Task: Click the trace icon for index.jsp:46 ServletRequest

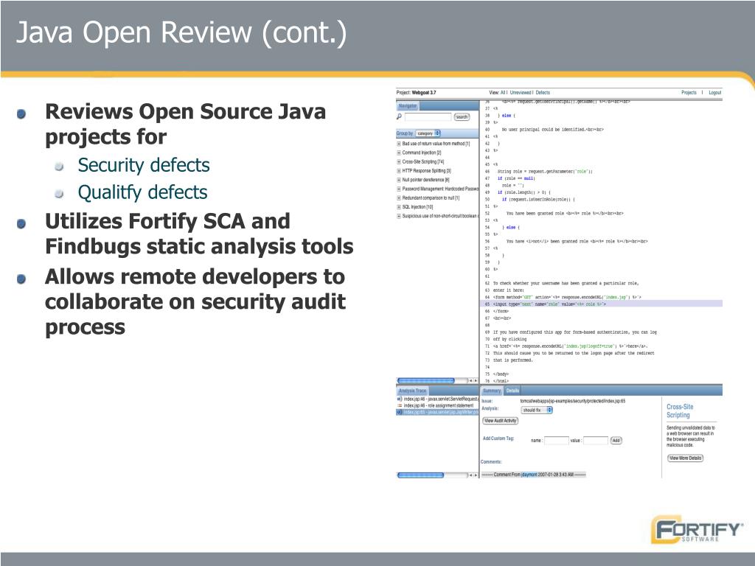Action: click(x=399, y=399)
